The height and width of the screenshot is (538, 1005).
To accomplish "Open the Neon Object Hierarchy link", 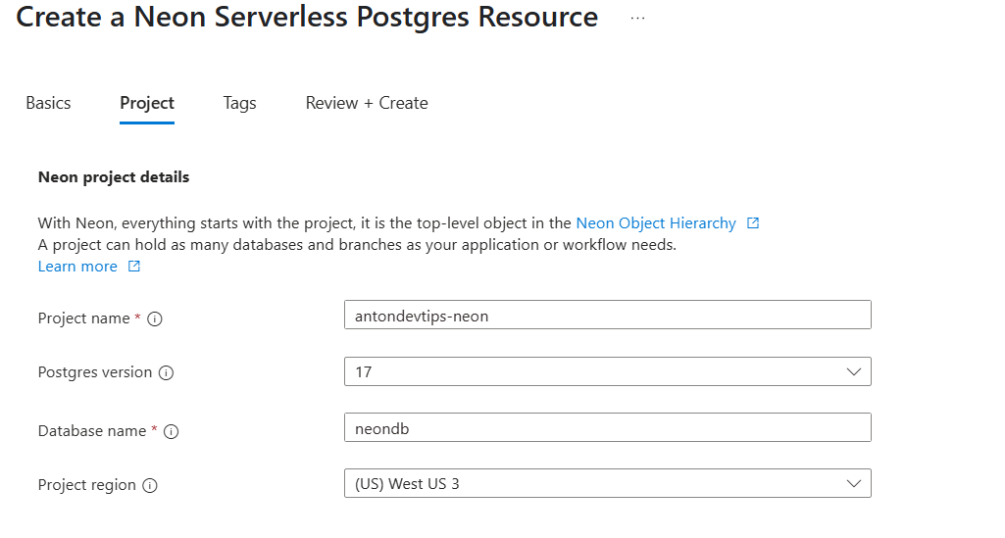I will click(656, 222).
